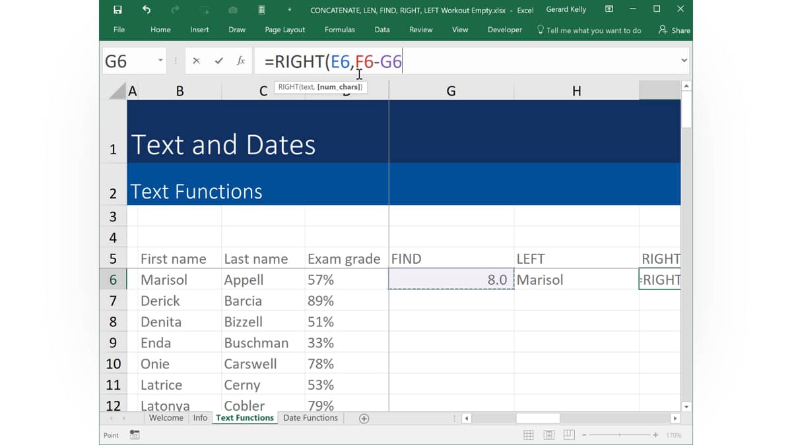Open the Draw ribbon tab
This screenshot has height=445, width=792.
[x=237, y=30]
